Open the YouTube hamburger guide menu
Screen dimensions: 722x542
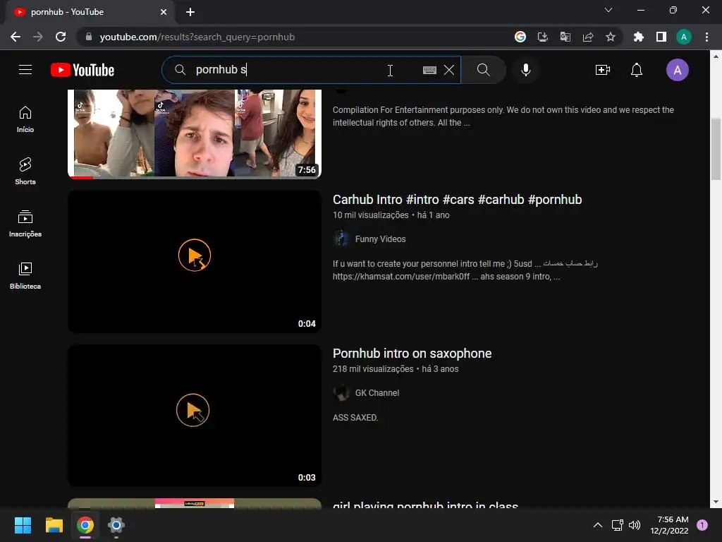(x=25, y=70)
